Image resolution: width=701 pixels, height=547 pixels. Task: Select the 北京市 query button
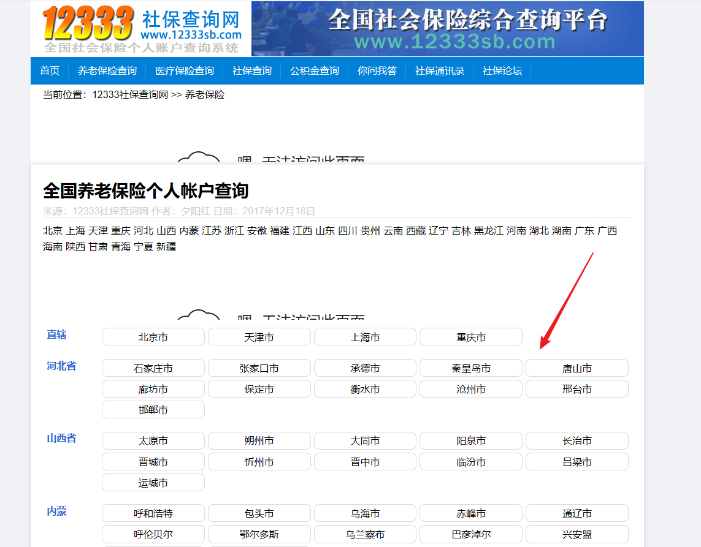(x=153, y=336)
